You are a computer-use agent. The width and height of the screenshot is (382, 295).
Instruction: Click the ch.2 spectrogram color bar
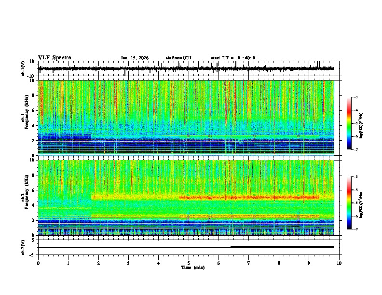[349, 203]
